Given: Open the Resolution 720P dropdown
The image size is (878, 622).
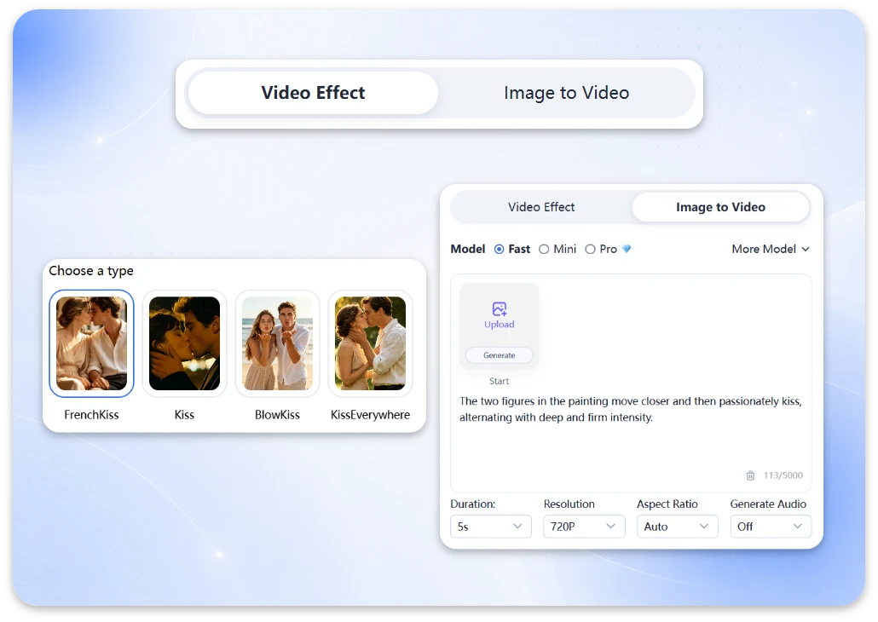Looking at the screenshot, I should 584,527.
